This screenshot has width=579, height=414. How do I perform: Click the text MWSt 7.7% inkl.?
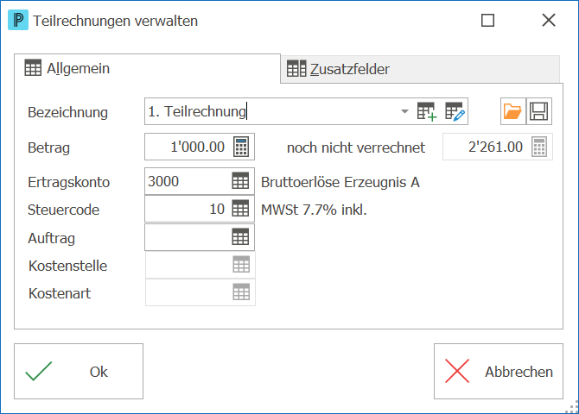tap(314, 210)
